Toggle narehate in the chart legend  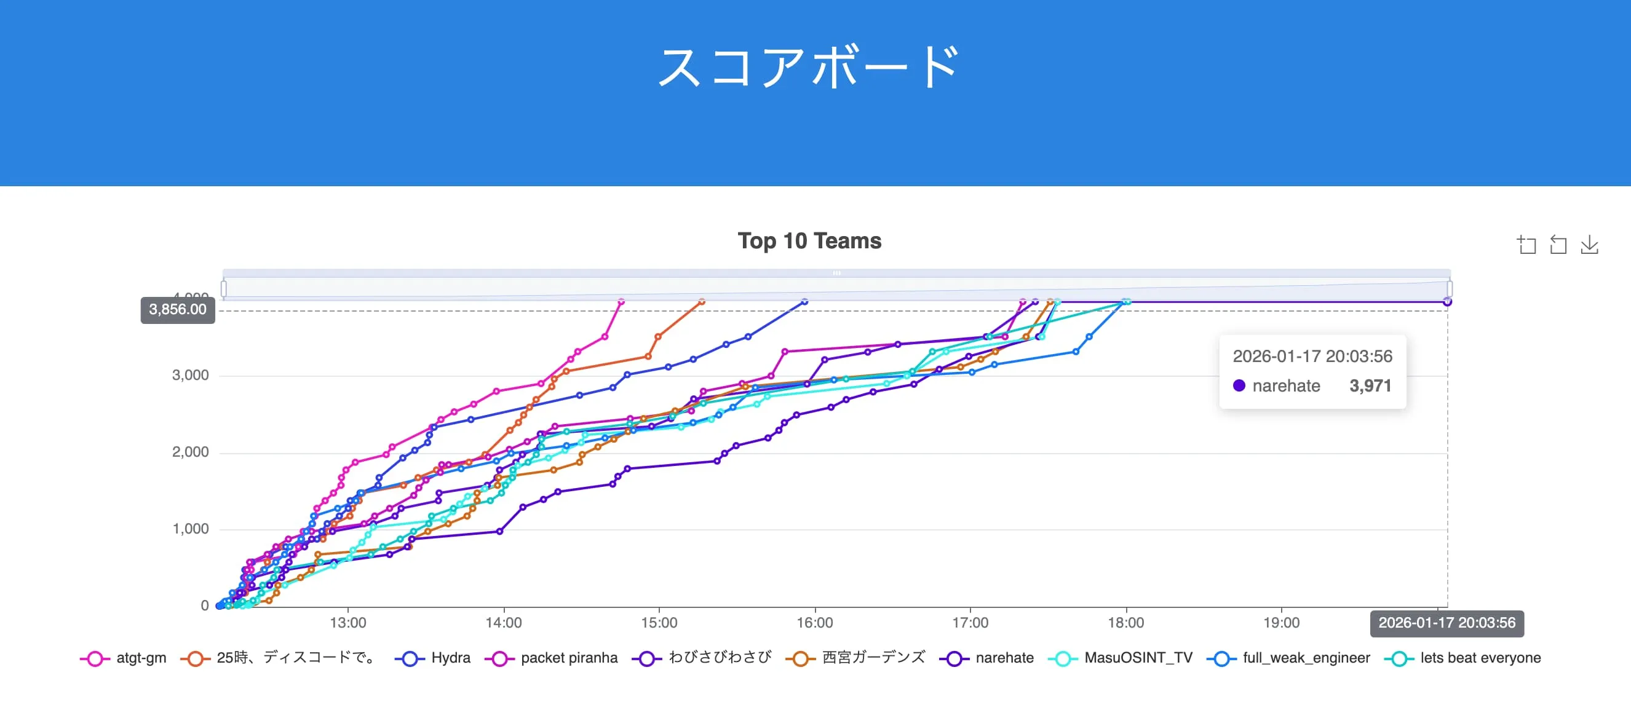(x=987, y=658)
